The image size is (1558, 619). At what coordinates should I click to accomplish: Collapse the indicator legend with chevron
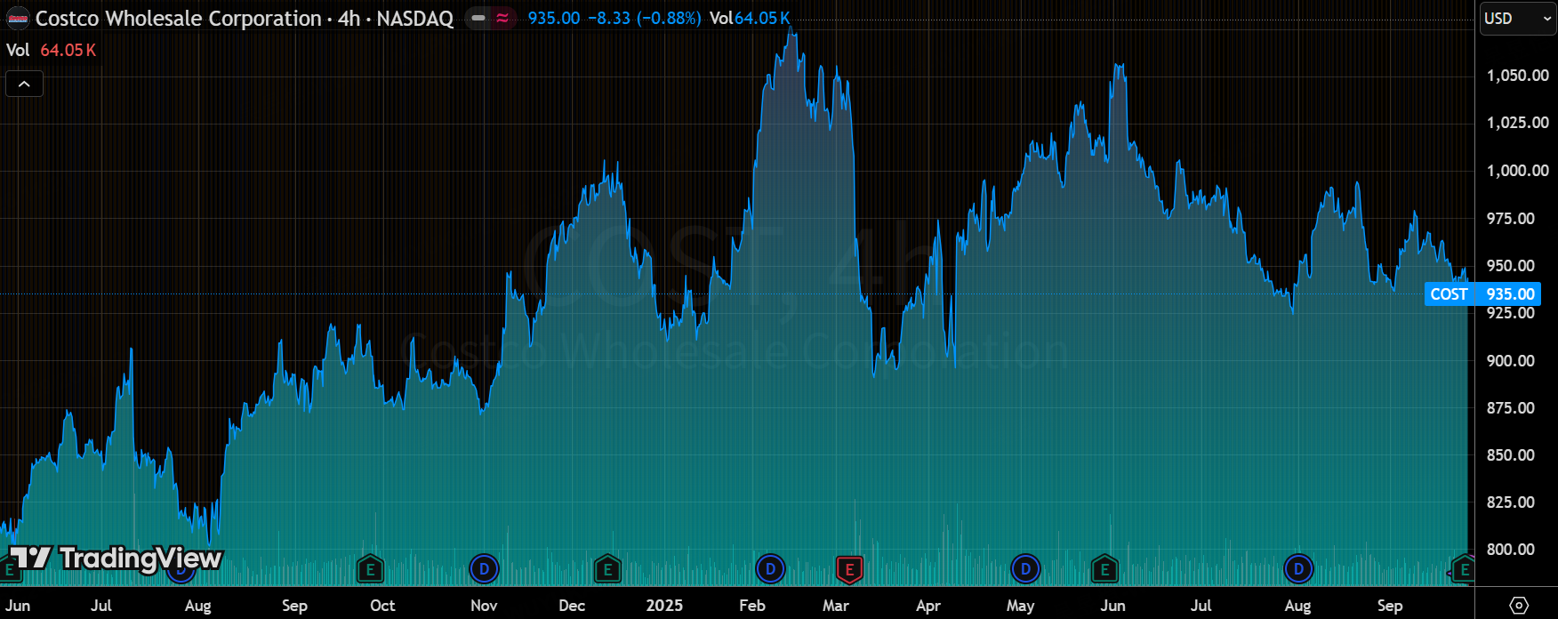pyautogui.click(x=24, y=84)
